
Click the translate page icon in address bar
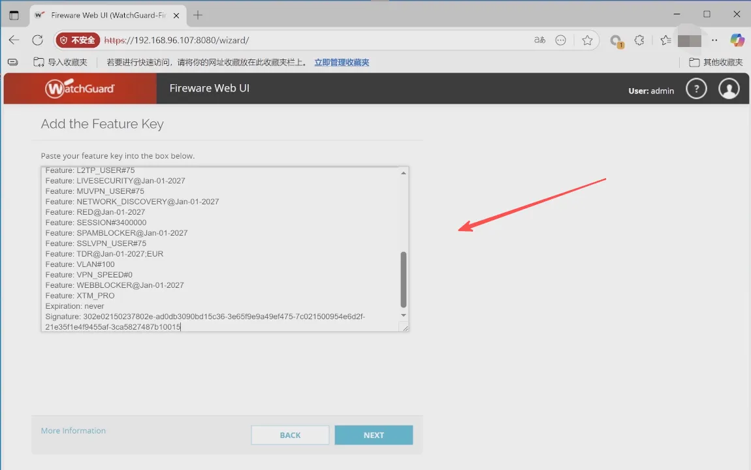tap(539, 40)
